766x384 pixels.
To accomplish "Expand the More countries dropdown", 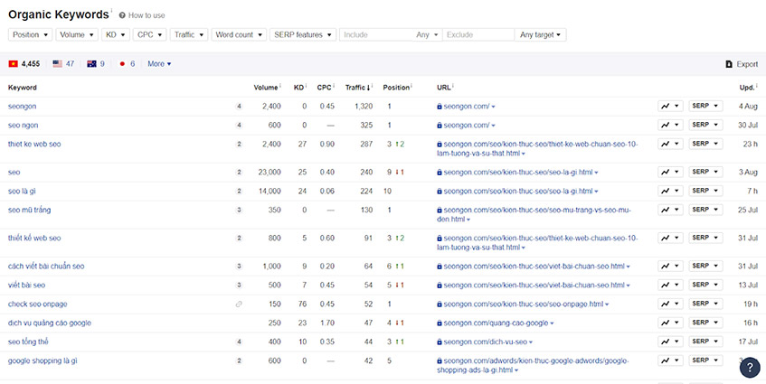I will 159,64.
